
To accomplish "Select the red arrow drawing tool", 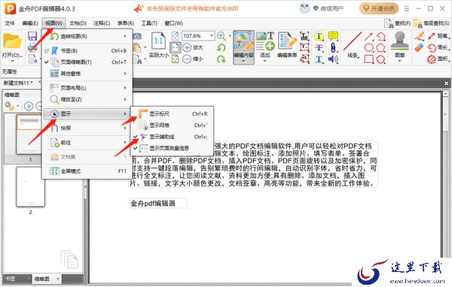I will click(x=369, y=36).
